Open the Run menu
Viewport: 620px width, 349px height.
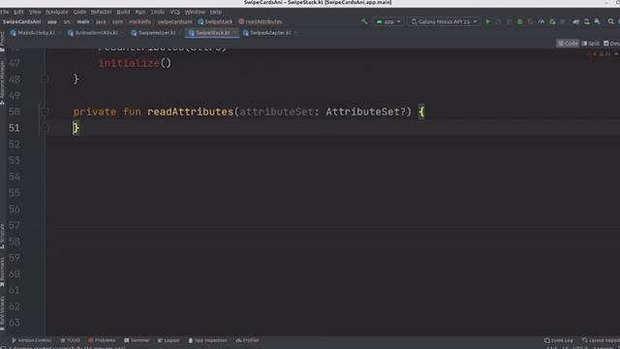tap(139, 12)
